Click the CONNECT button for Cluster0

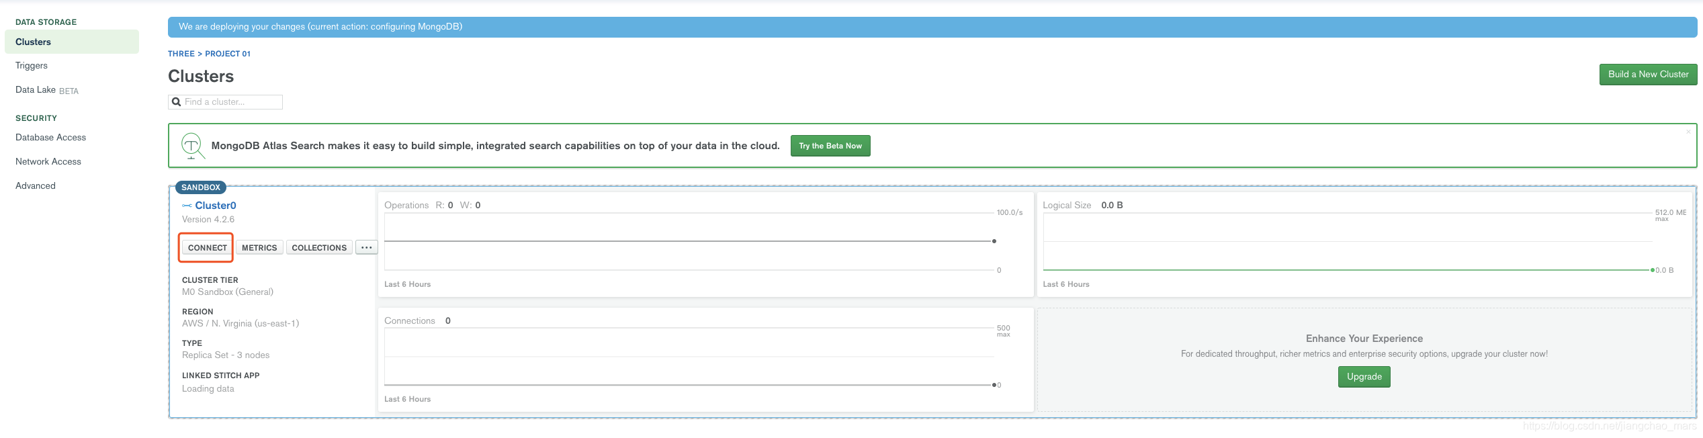click(208, 247)
